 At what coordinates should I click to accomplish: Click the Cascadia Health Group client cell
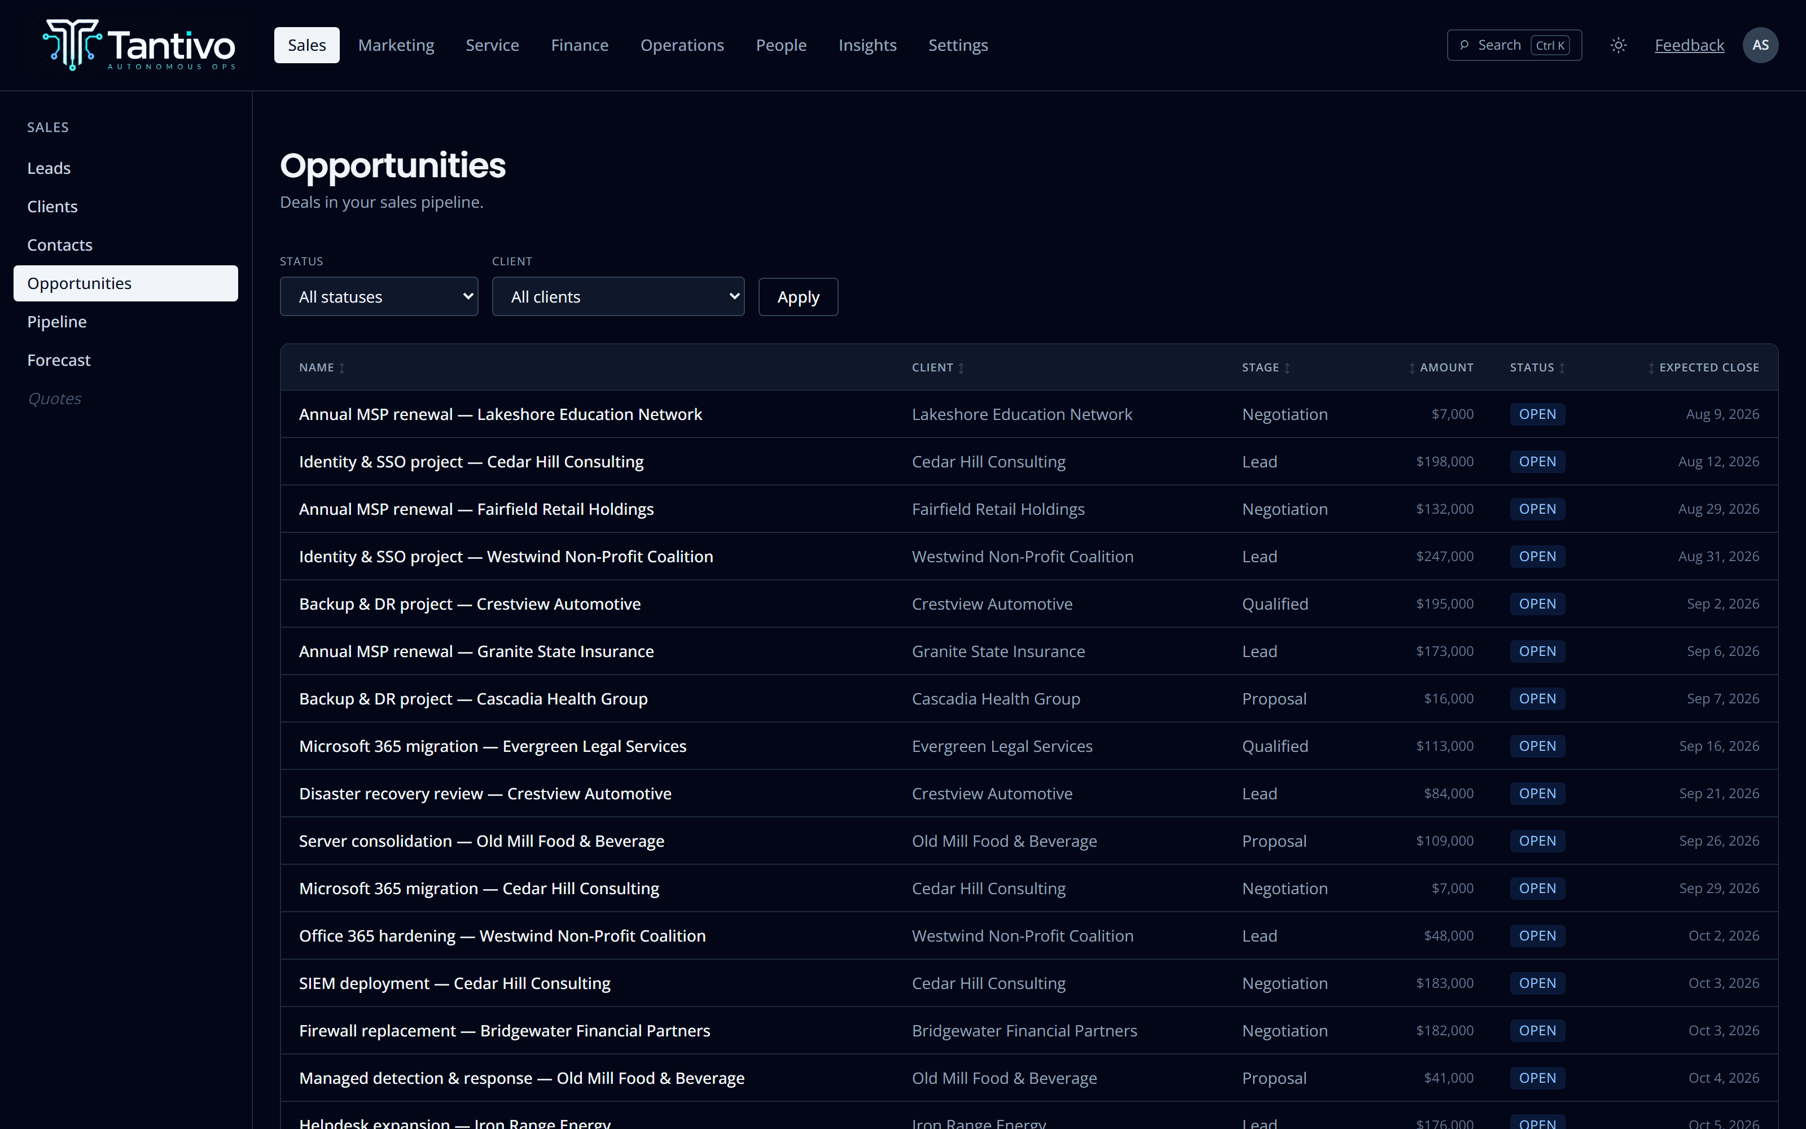996,699
